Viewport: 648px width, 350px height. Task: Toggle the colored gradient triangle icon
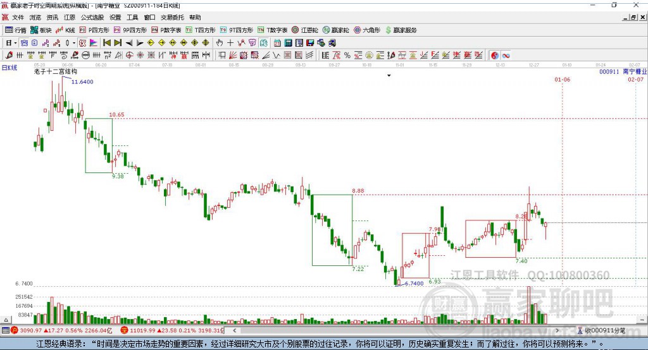point(94,43)
